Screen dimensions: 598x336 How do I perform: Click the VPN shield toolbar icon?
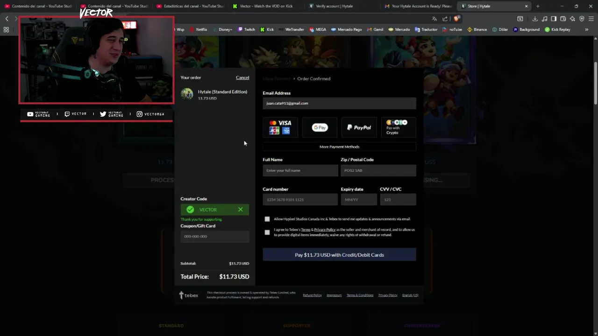[x=582, y=19]
